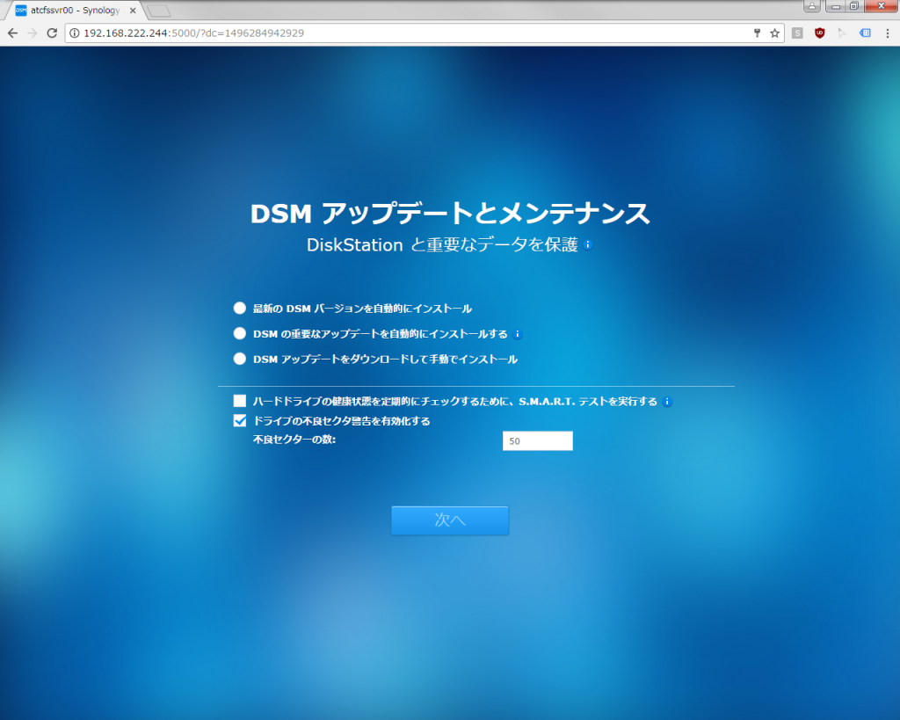Screen dimensions: 900x720
Task: Select auto-install latest DSM version radio button
Action: tap(240, 309)
